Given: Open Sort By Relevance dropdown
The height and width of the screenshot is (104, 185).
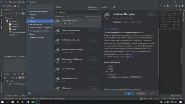Looking at the screenshot, I should [x=92, y=16].
